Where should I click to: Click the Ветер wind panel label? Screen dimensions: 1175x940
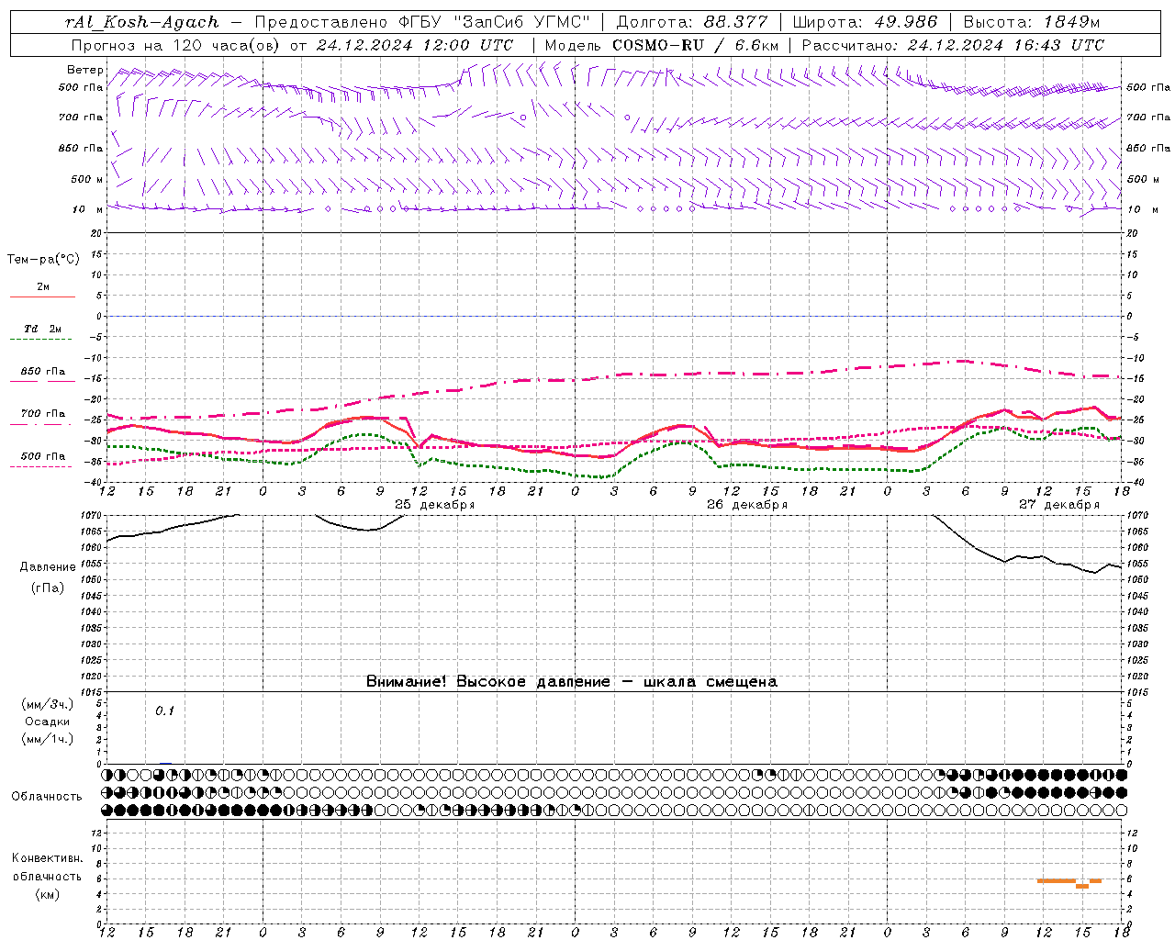pyautogui.click(x=84, y=70)
